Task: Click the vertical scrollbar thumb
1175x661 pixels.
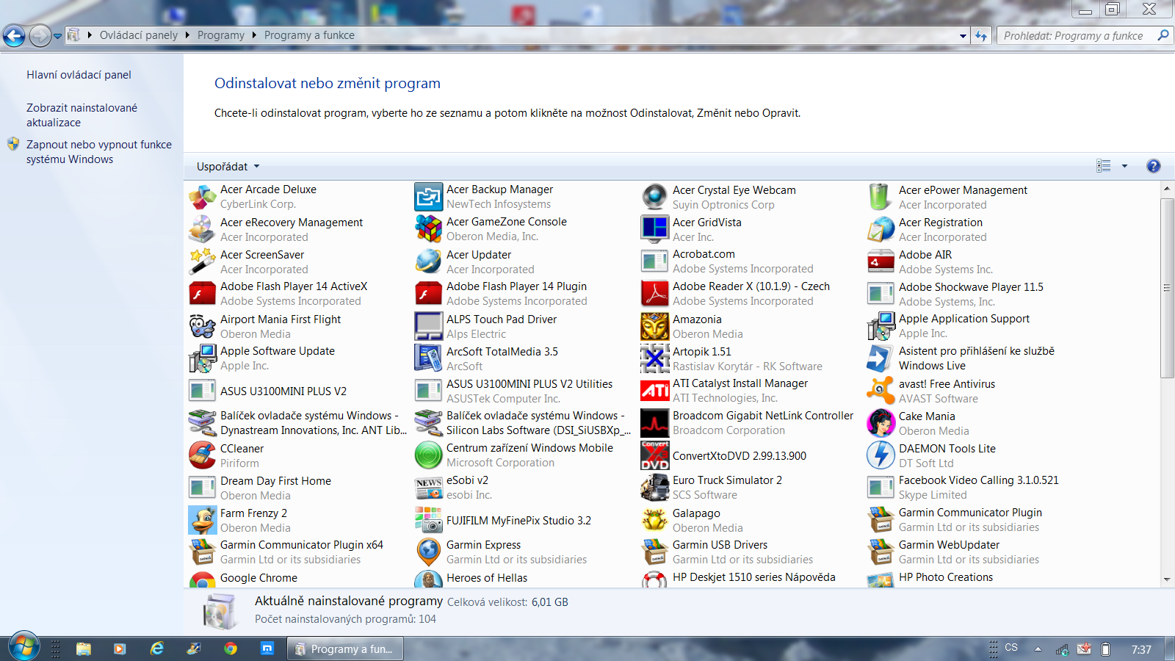Action: [1167, 288]
